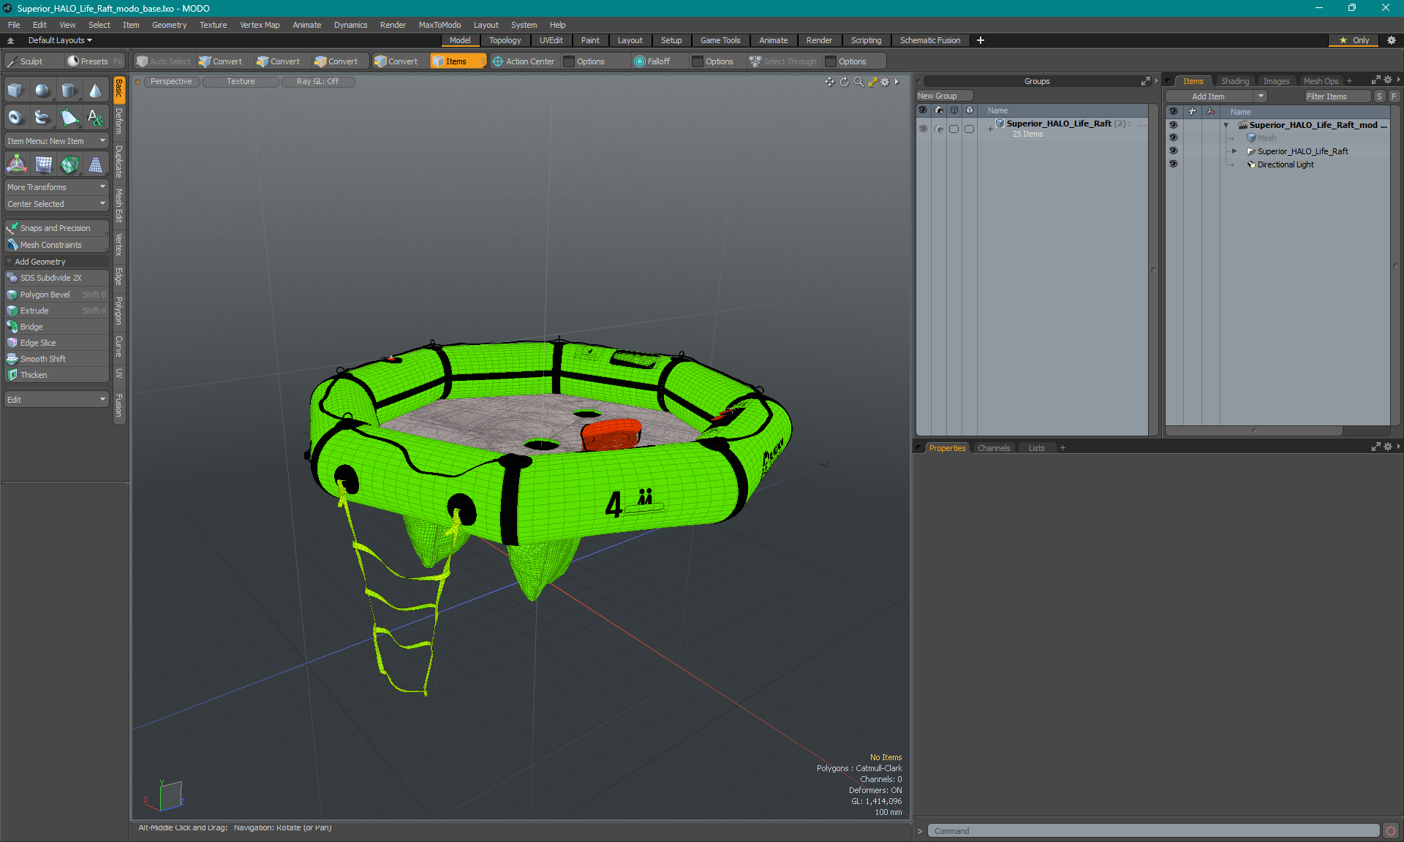Open the Vertex Map menu
This screenshot has height=842, width=1404.
tap(260, 25)
